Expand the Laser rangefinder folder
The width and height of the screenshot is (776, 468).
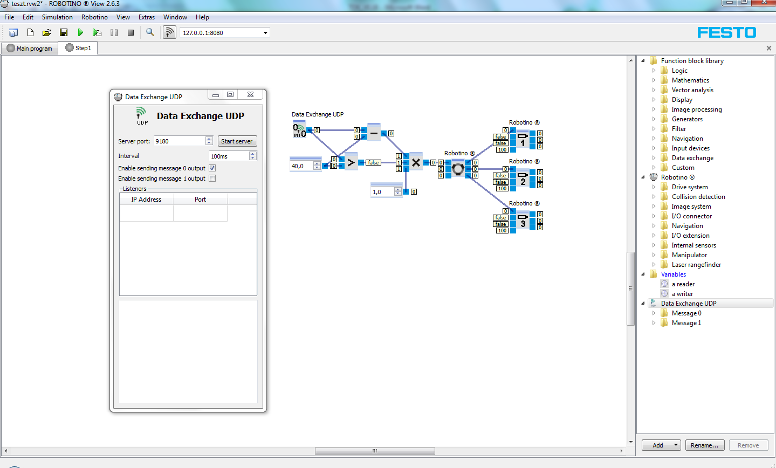pos(654,265)
